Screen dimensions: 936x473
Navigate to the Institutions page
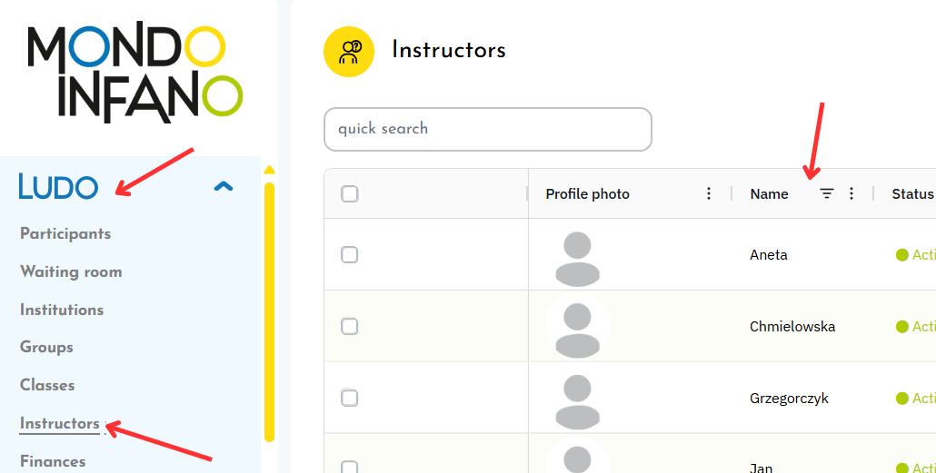(62, 310)
